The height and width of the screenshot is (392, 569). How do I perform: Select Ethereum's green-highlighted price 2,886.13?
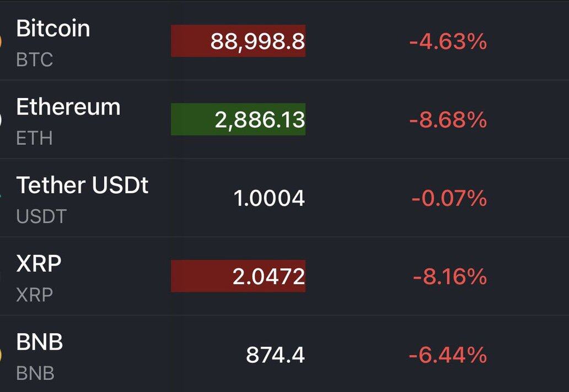click(259, 119)
